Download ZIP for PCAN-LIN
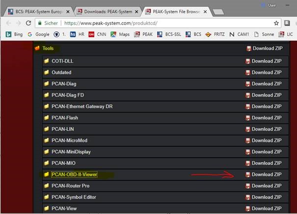The image size is (297, 214). coord(264,129)
